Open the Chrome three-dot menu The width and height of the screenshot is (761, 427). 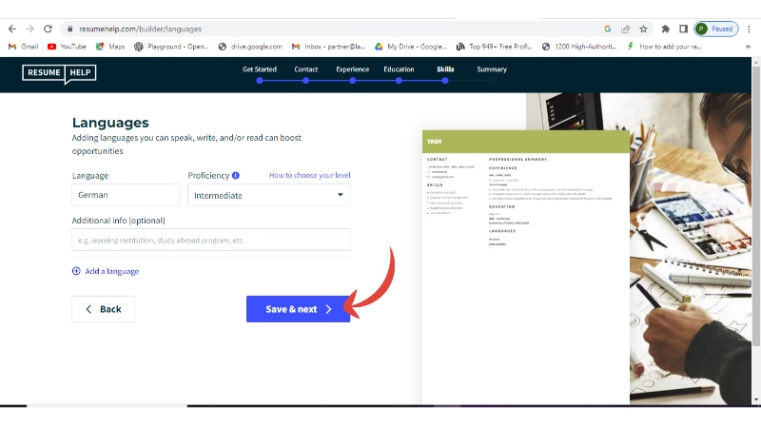[x=750, y=29]
